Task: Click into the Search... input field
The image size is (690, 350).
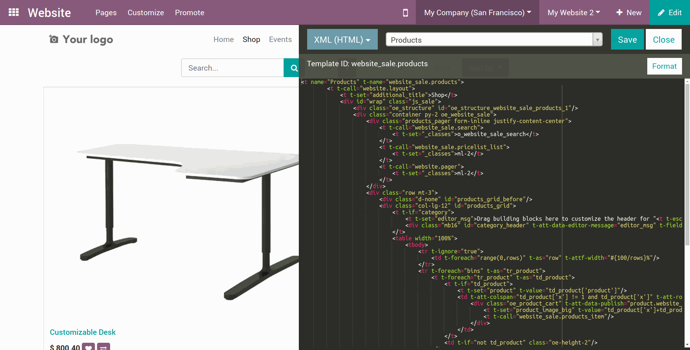Action: [232, 68]
